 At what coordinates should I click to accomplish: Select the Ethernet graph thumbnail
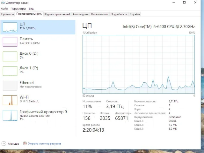pyautogui.click(x=10, y=86)
